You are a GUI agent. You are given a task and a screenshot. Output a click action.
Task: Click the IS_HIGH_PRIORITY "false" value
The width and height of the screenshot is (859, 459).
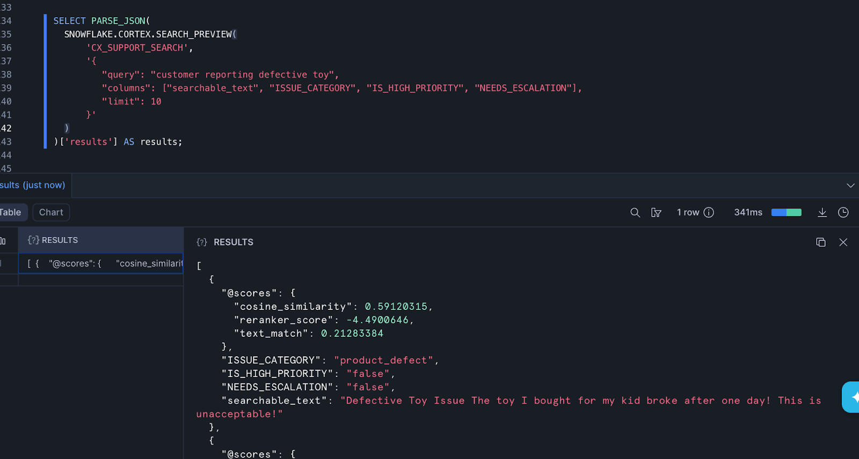click(x=368, y=374)
